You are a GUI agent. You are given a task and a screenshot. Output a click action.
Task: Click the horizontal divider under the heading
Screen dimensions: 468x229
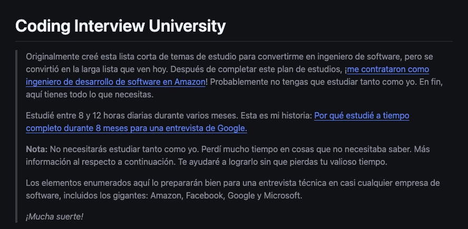coord(233,41)
